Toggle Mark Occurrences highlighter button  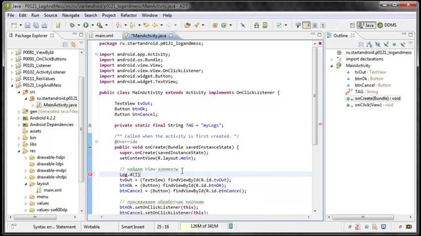307,25
